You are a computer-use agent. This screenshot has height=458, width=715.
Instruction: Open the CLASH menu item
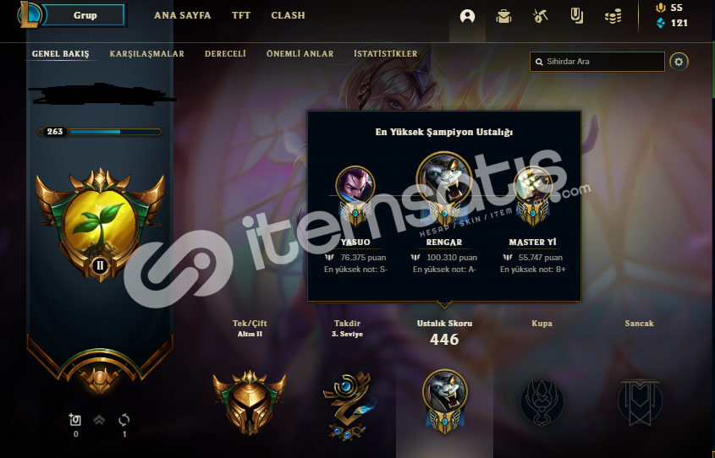288,15
